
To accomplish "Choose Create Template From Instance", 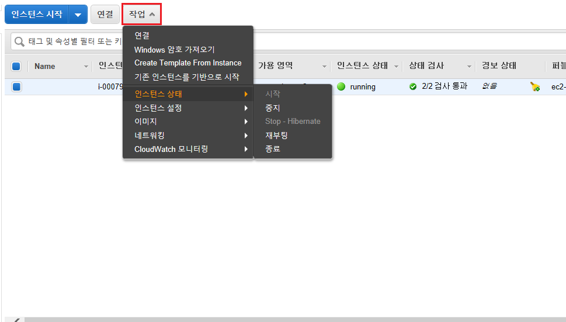I will [x=188, y=63].
